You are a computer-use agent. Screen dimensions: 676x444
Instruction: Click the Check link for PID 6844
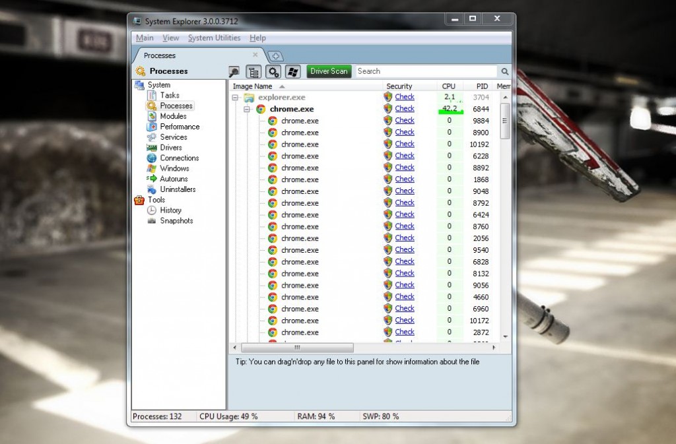coord(405,108)
